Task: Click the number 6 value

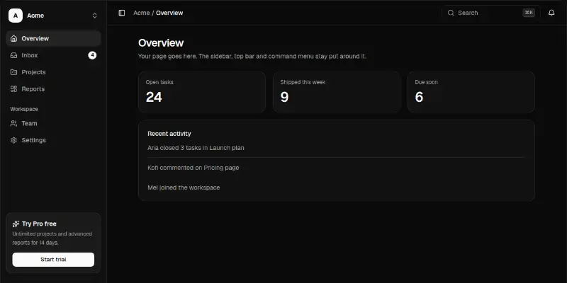Action: point(419,97)
